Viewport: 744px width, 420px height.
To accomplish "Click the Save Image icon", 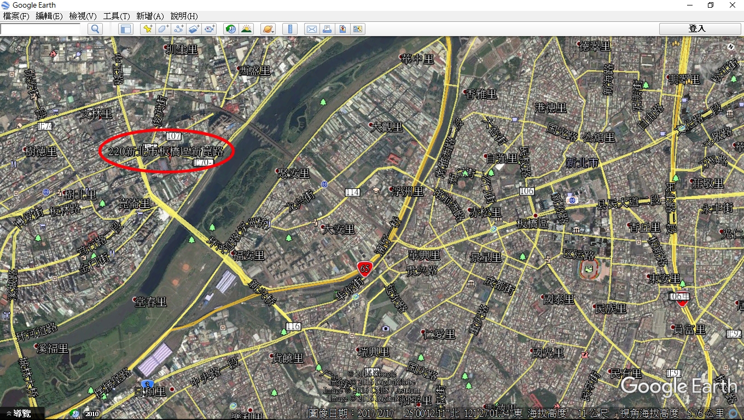I will (x=342, y=29).
